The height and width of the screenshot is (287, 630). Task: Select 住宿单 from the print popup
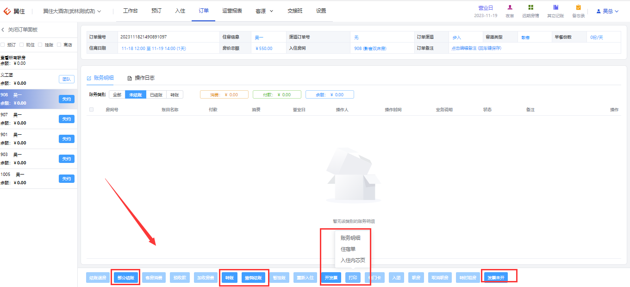click(348, 249)
